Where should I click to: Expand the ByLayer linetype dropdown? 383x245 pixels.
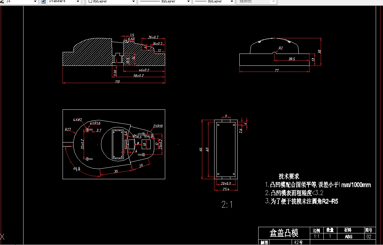click(189, 1)
